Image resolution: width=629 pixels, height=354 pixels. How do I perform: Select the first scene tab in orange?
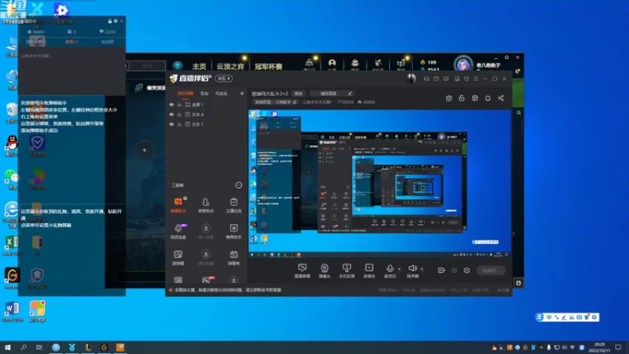pyautogui.click(x=186, y=93)
